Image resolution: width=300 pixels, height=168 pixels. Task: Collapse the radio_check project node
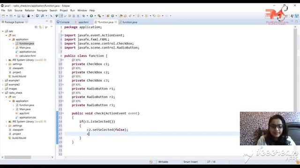tap(3, 93)
